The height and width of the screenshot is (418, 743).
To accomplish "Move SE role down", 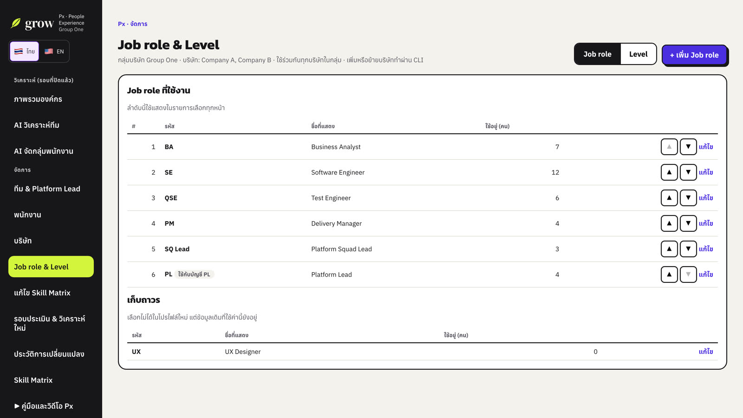I will pyautogui.click(x=688, y=172).
